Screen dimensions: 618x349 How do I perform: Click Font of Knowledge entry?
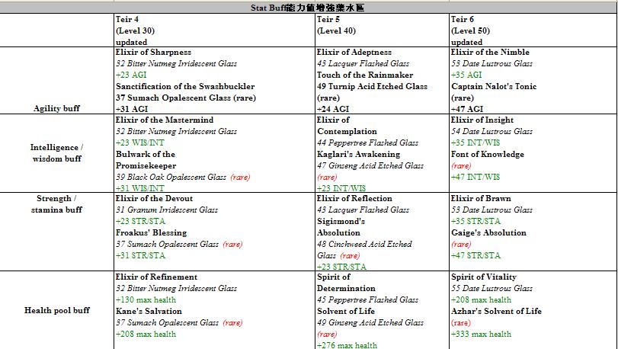[x=488, y=154]
